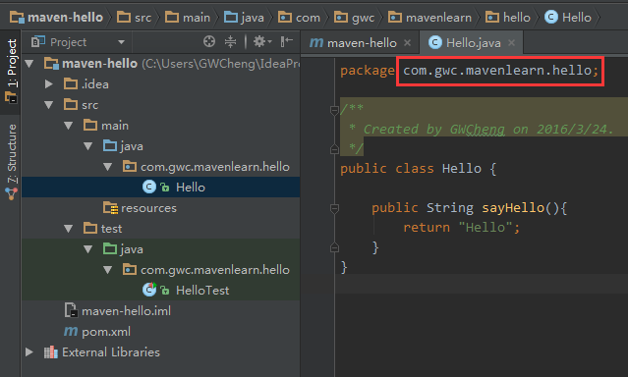Click hello in the navigation breadcrumb
Screen dimensions: 628x377
pos(508,18)
